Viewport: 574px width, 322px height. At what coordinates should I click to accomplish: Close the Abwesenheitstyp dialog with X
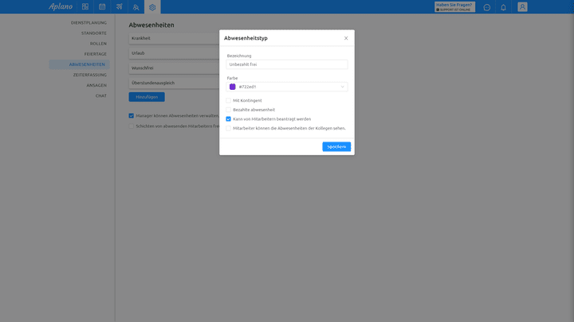(x=346, y=38)
